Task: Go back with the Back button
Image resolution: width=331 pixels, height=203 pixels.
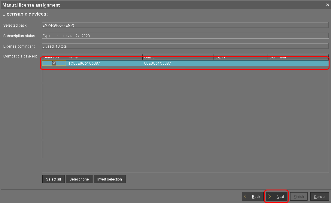Action: click(x=252, y=196)
